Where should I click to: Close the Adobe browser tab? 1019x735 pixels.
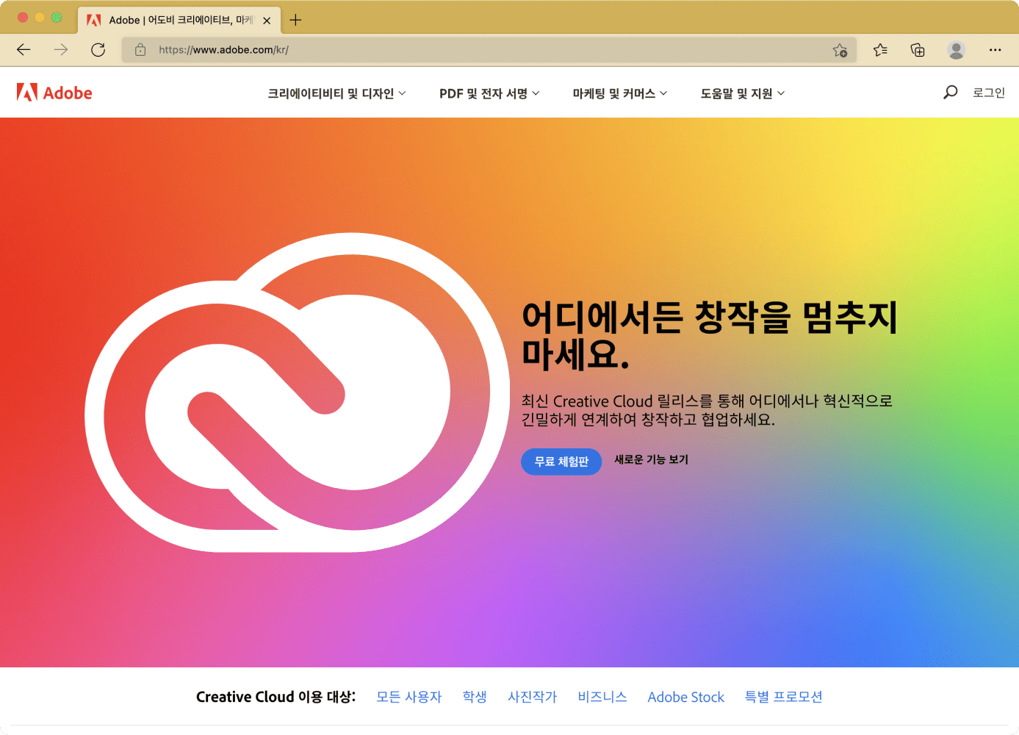(x=267, y=21)
